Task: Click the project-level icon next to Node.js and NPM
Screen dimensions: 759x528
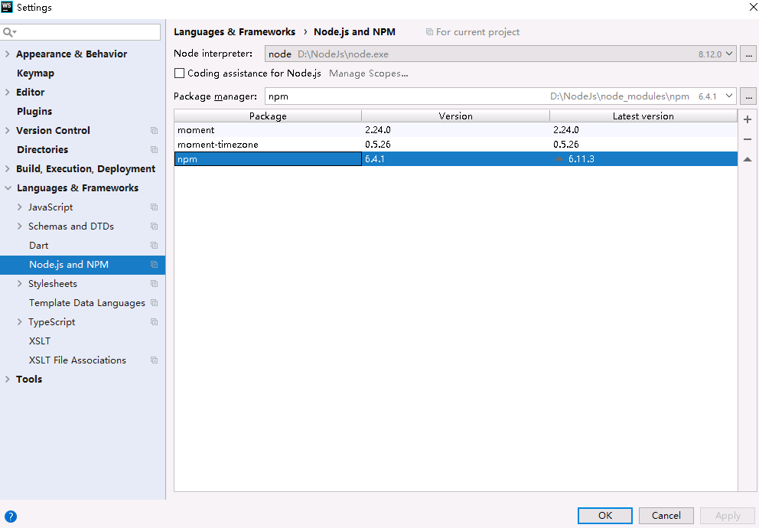Action: point(154,265)
